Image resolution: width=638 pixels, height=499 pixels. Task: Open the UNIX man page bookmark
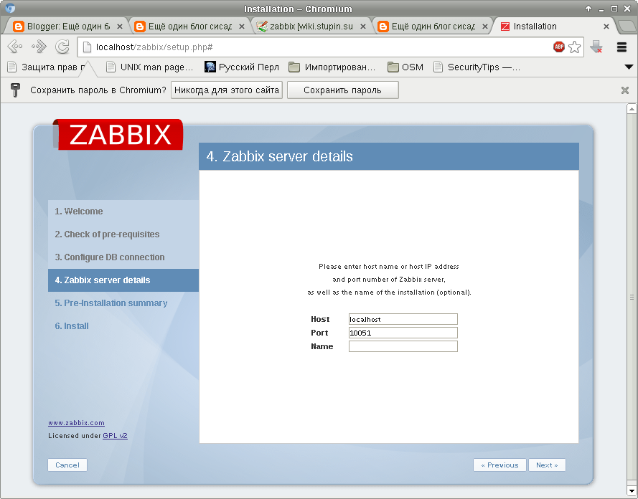pyautogui.click(x=150, y=67)
